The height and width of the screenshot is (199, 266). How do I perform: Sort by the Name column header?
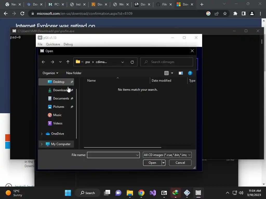coord(91,81)
